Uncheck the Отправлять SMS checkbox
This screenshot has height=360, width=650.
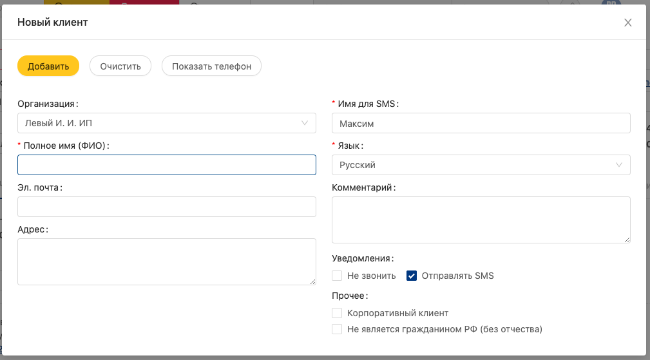click(412, 276)
